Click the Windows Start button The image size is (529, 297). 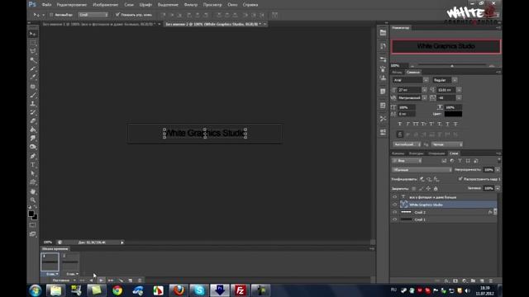click(35, 290)
